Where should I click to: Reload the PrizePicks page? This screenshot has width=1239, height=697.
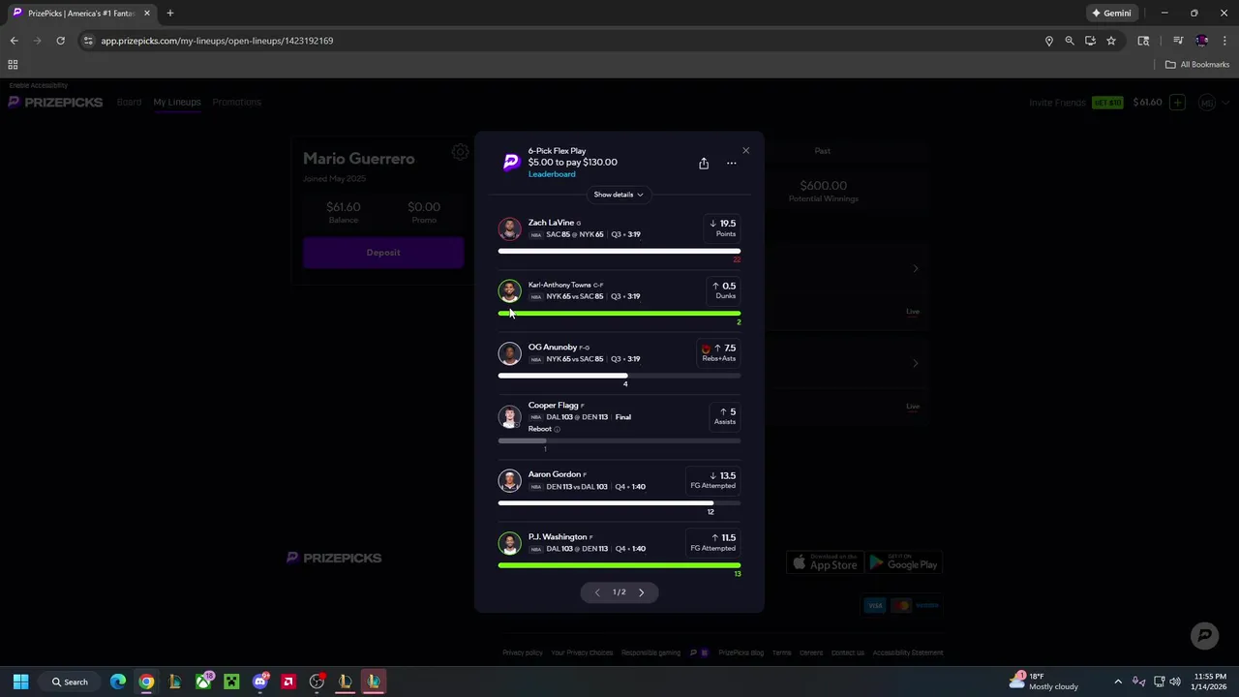(x=60, y=41)
